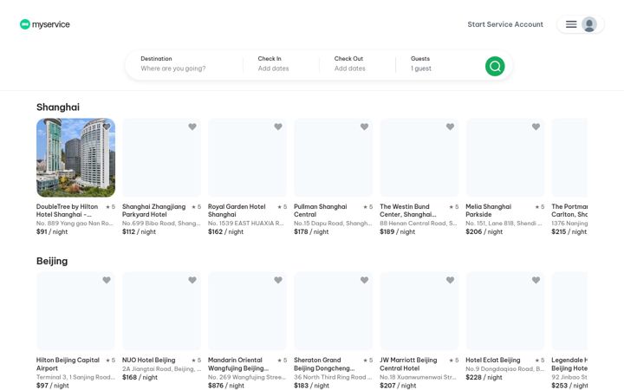Click the Beijing section heading

[x=52, y=261]
